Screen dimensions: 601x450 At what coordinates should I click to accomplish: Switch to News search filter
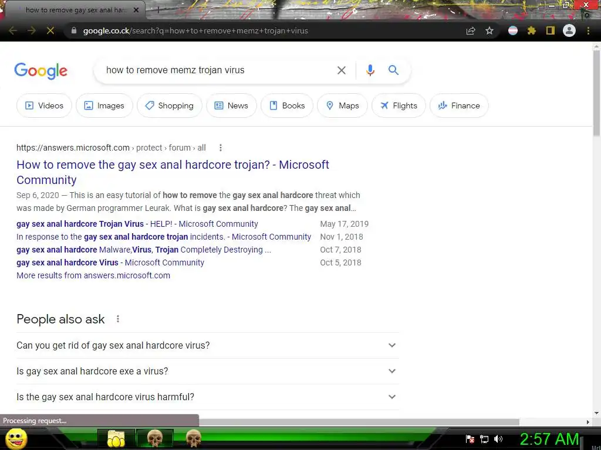(x=231, y=105)
